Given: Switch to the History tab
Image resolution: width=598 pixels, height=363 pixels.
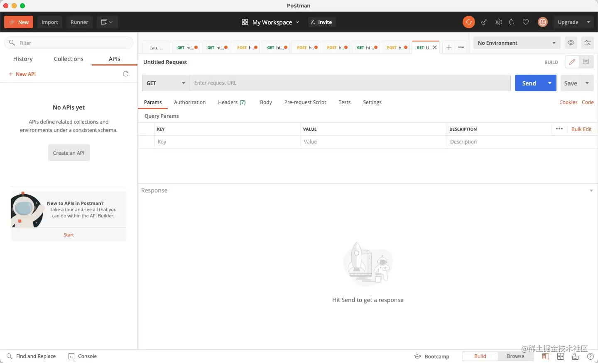Looking at the screenshot, I should [x=23, y=59].
